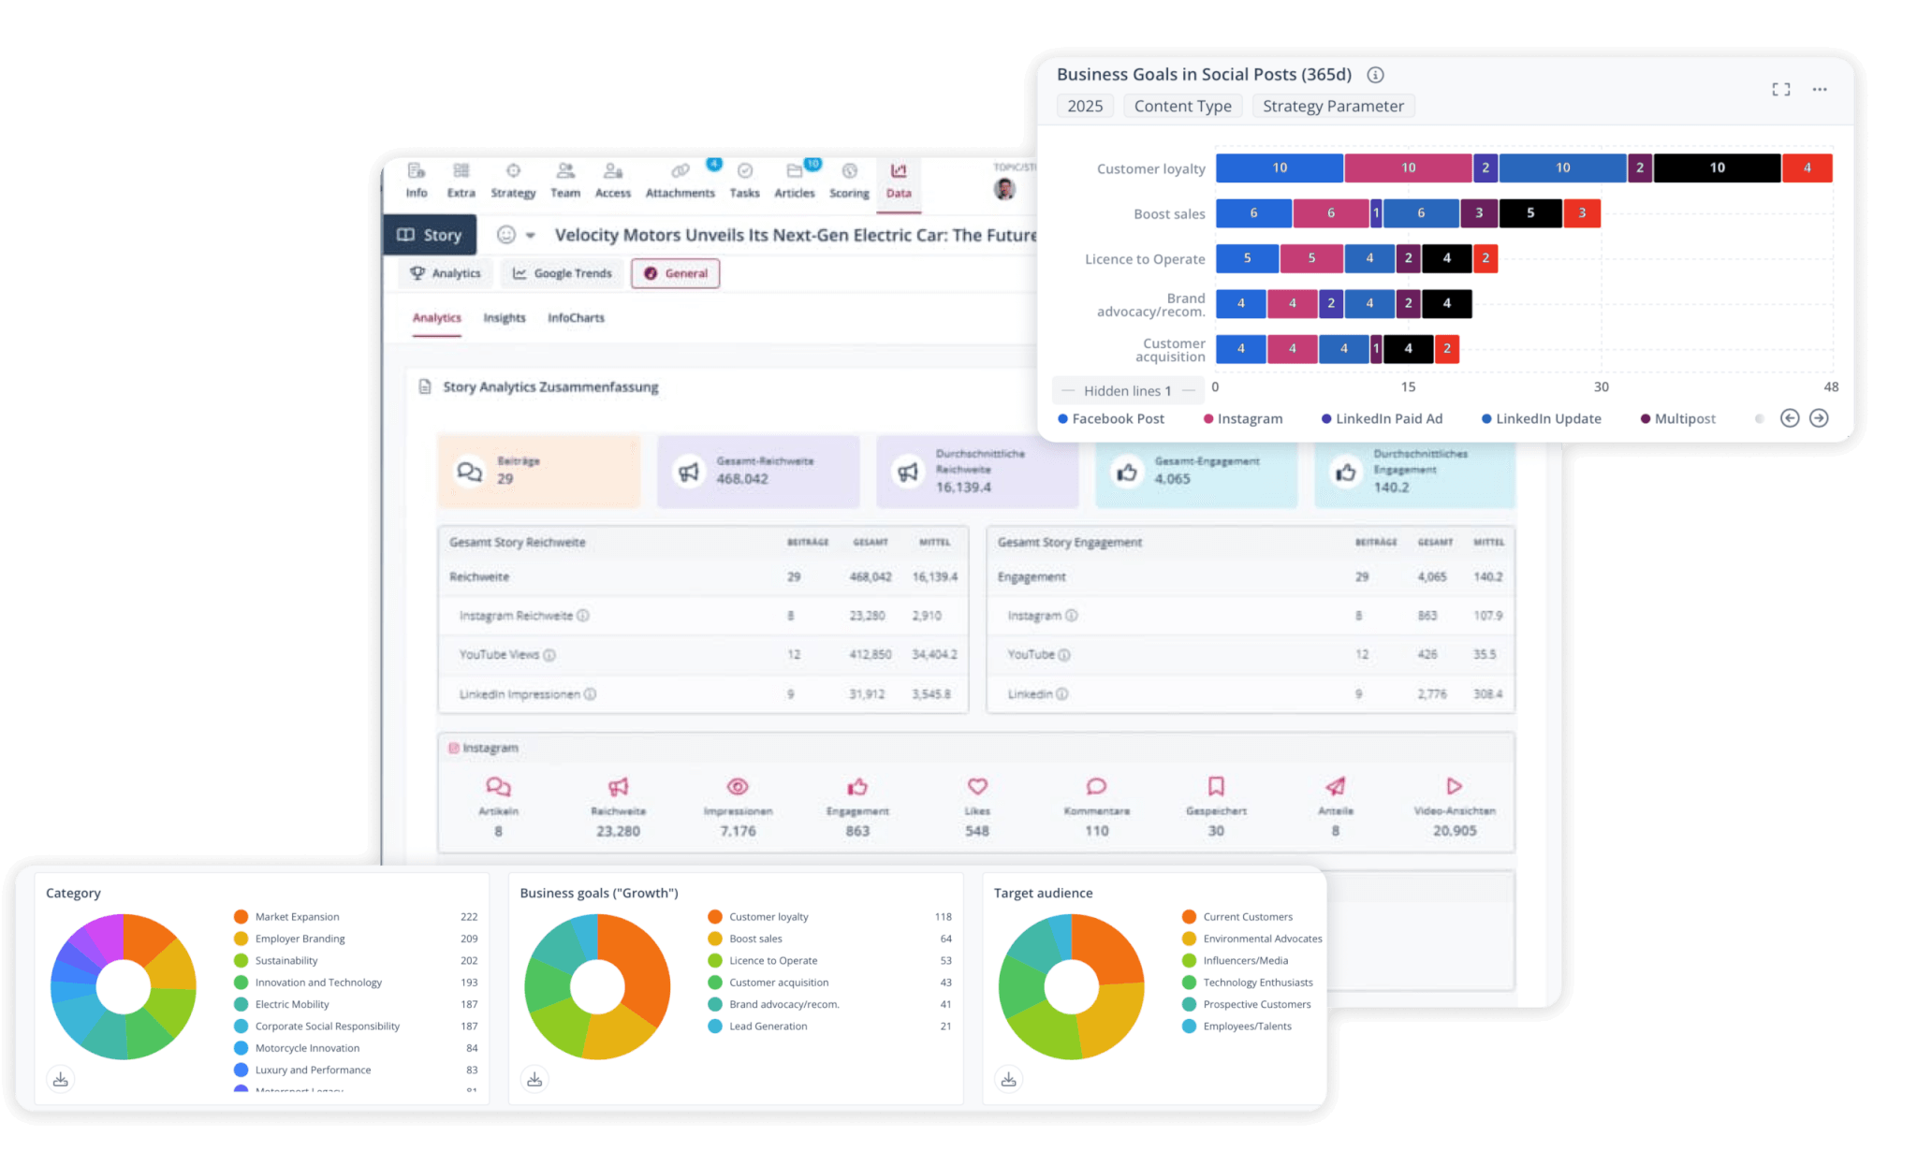Viewport: 1917px width, 1165px height.
Task: Open the chart options three-dot menu
Action: (x=1820, y=89)
